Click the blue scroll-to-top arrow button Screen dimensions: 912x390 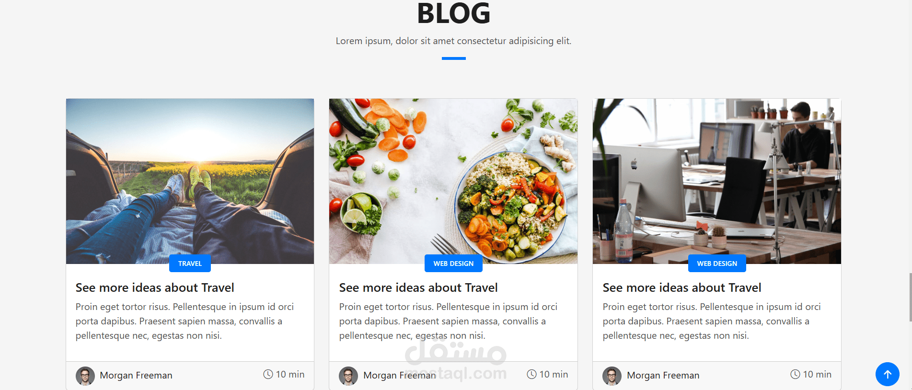(887, 374)
